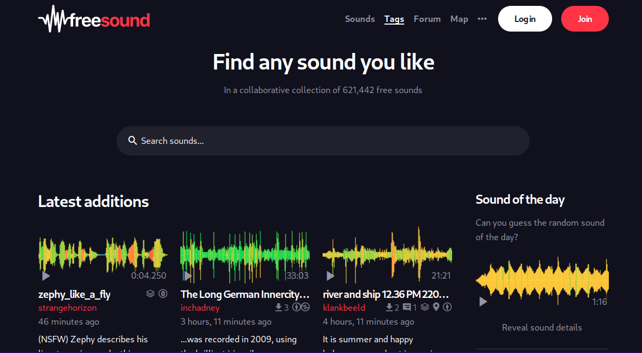Click the geolocation pin on klankbeeld's sound
This screenshot has width=642, height=353.
coord(436,307)
